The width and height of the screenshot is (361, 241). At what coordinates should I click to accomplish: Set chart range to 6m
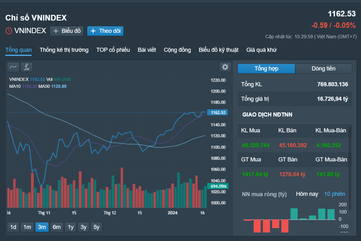pos(57,227)
